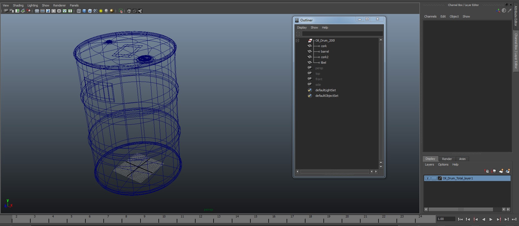Select the cork node in Outliner
Viewport: 519px width, 226px height.
point(324,46)
